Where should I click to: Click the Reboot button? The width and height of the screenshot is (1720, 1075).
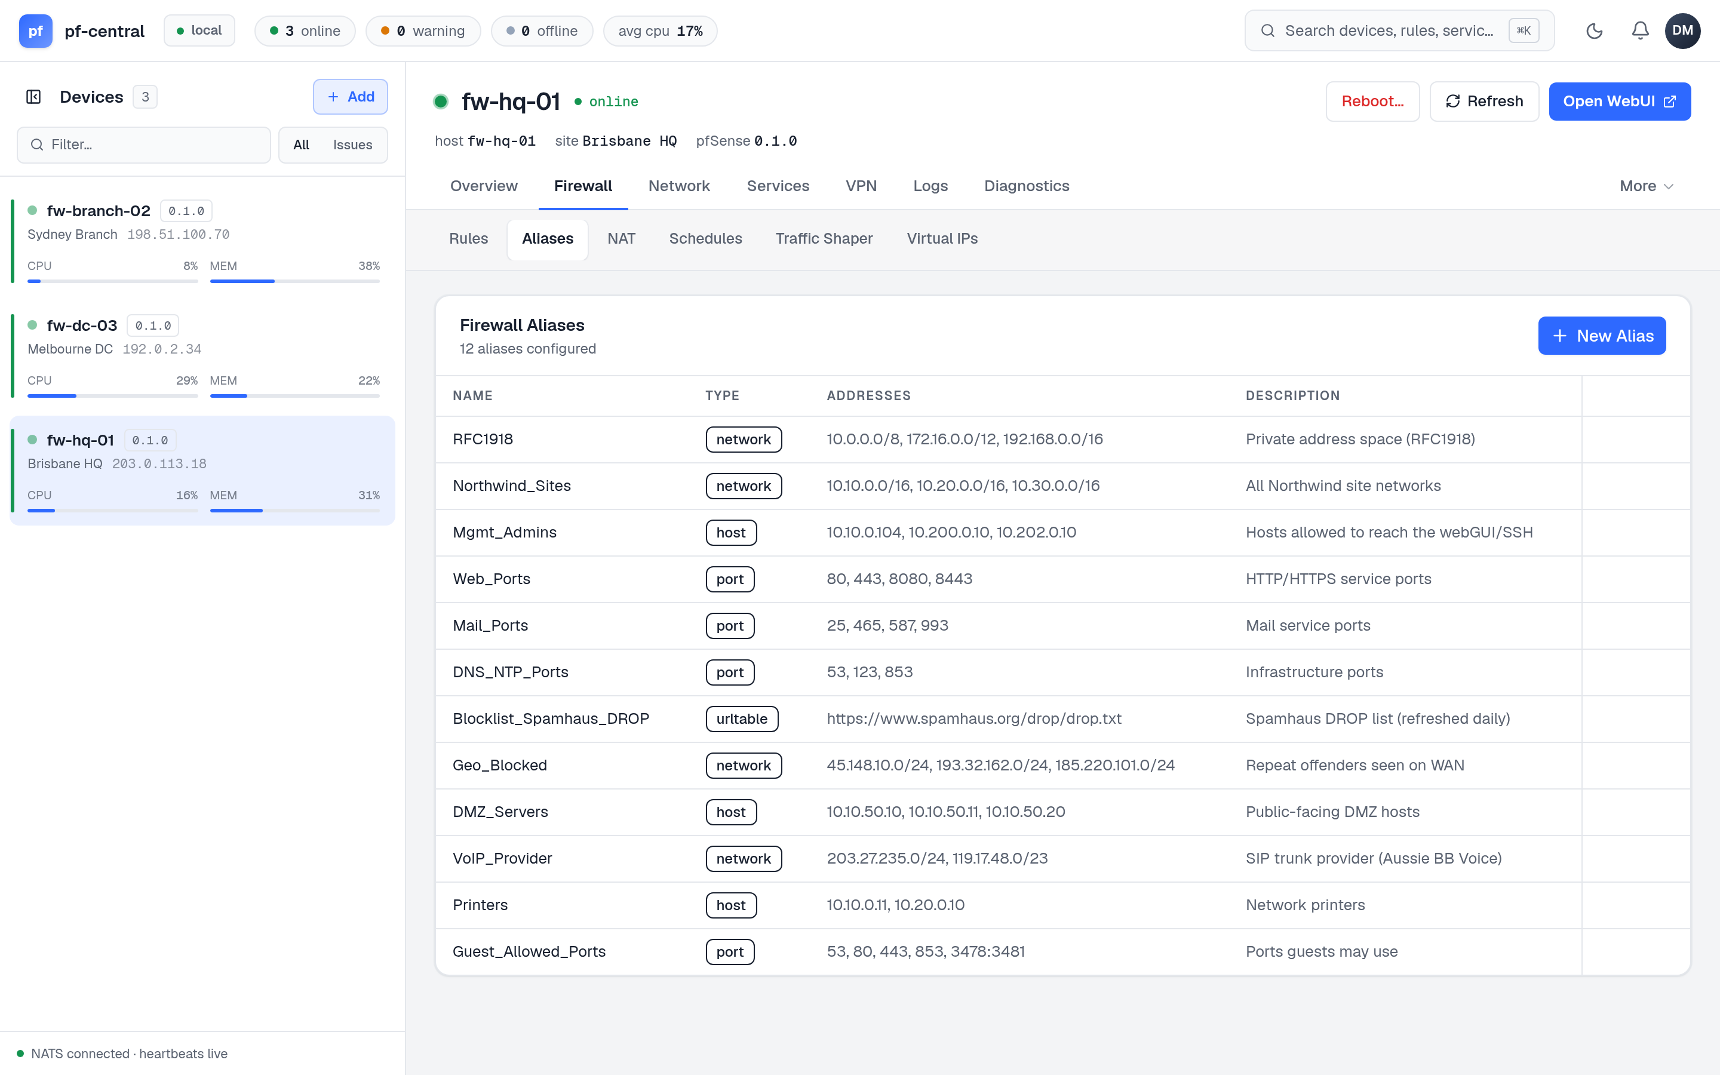1372,101
